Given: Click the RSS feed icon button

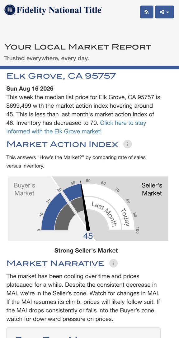Looking at the screenshot, I should point(147,12).
